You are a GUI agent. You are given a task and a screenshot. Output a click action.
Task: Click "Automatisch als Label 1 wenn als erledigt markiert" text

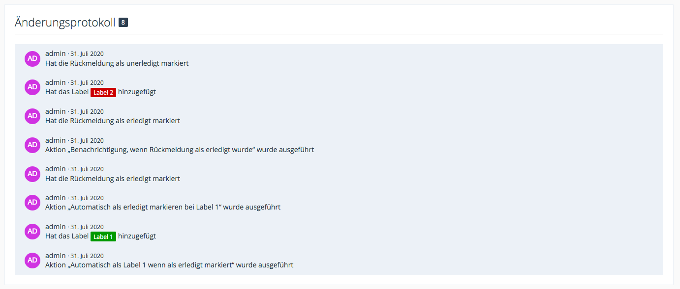[x=169, y=265]
